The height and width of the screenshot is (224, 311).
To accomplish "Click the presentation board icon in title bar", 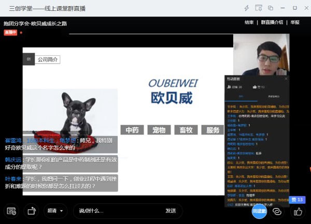I will [259, 8].
